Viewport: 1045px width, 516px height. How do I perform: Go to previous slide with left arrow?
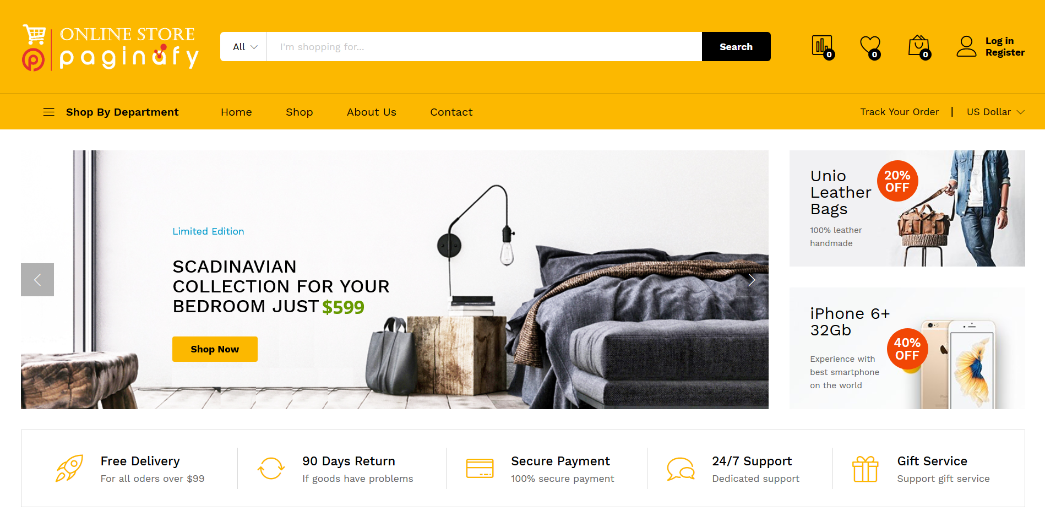click(37, 280)
